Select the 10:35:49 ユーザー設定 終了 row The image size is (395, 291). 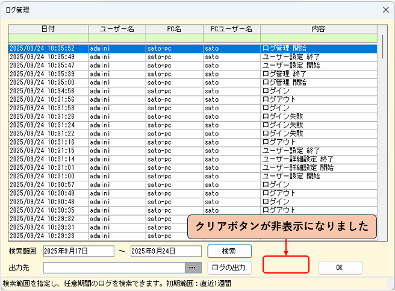pyautogui.click(x=181, y=57)
